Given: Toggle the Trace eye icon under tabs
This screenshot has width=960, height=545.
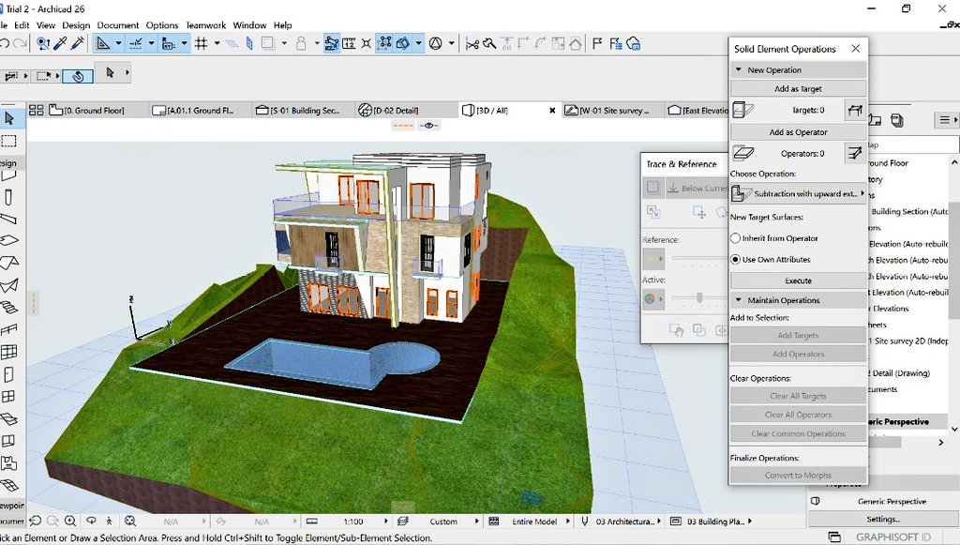Looking at the screenshot, I should 428,126.
